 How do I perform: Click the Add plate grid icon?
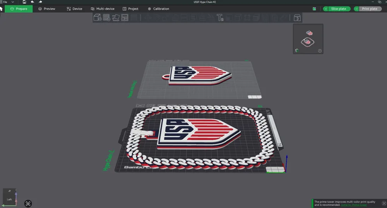tap(107, 17)
